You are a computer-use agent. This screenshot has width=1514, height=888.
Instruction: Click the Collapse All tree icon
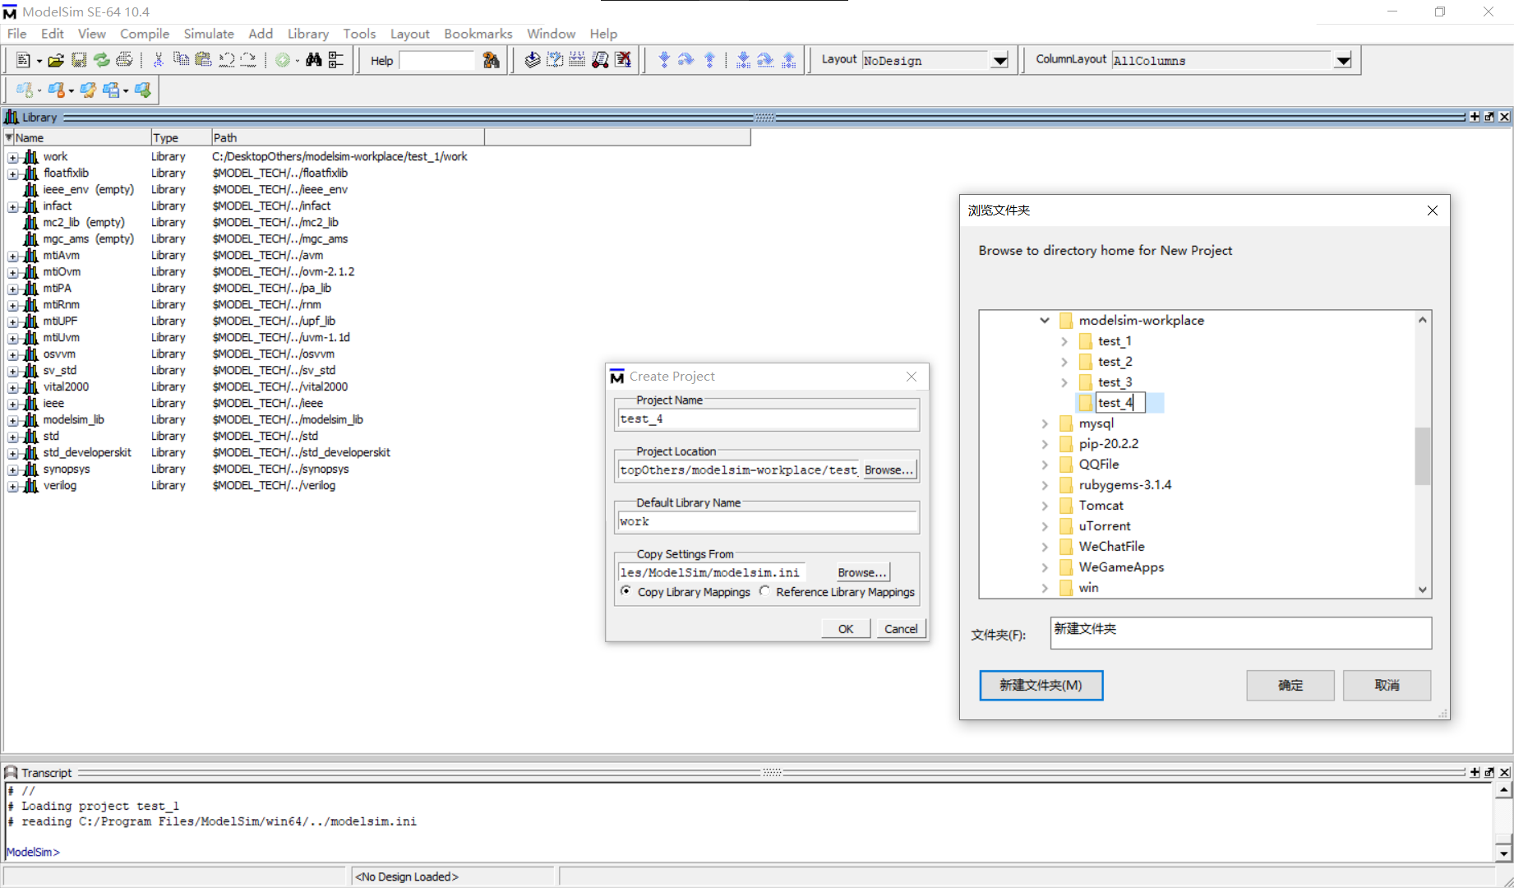[x=336, y=60]
